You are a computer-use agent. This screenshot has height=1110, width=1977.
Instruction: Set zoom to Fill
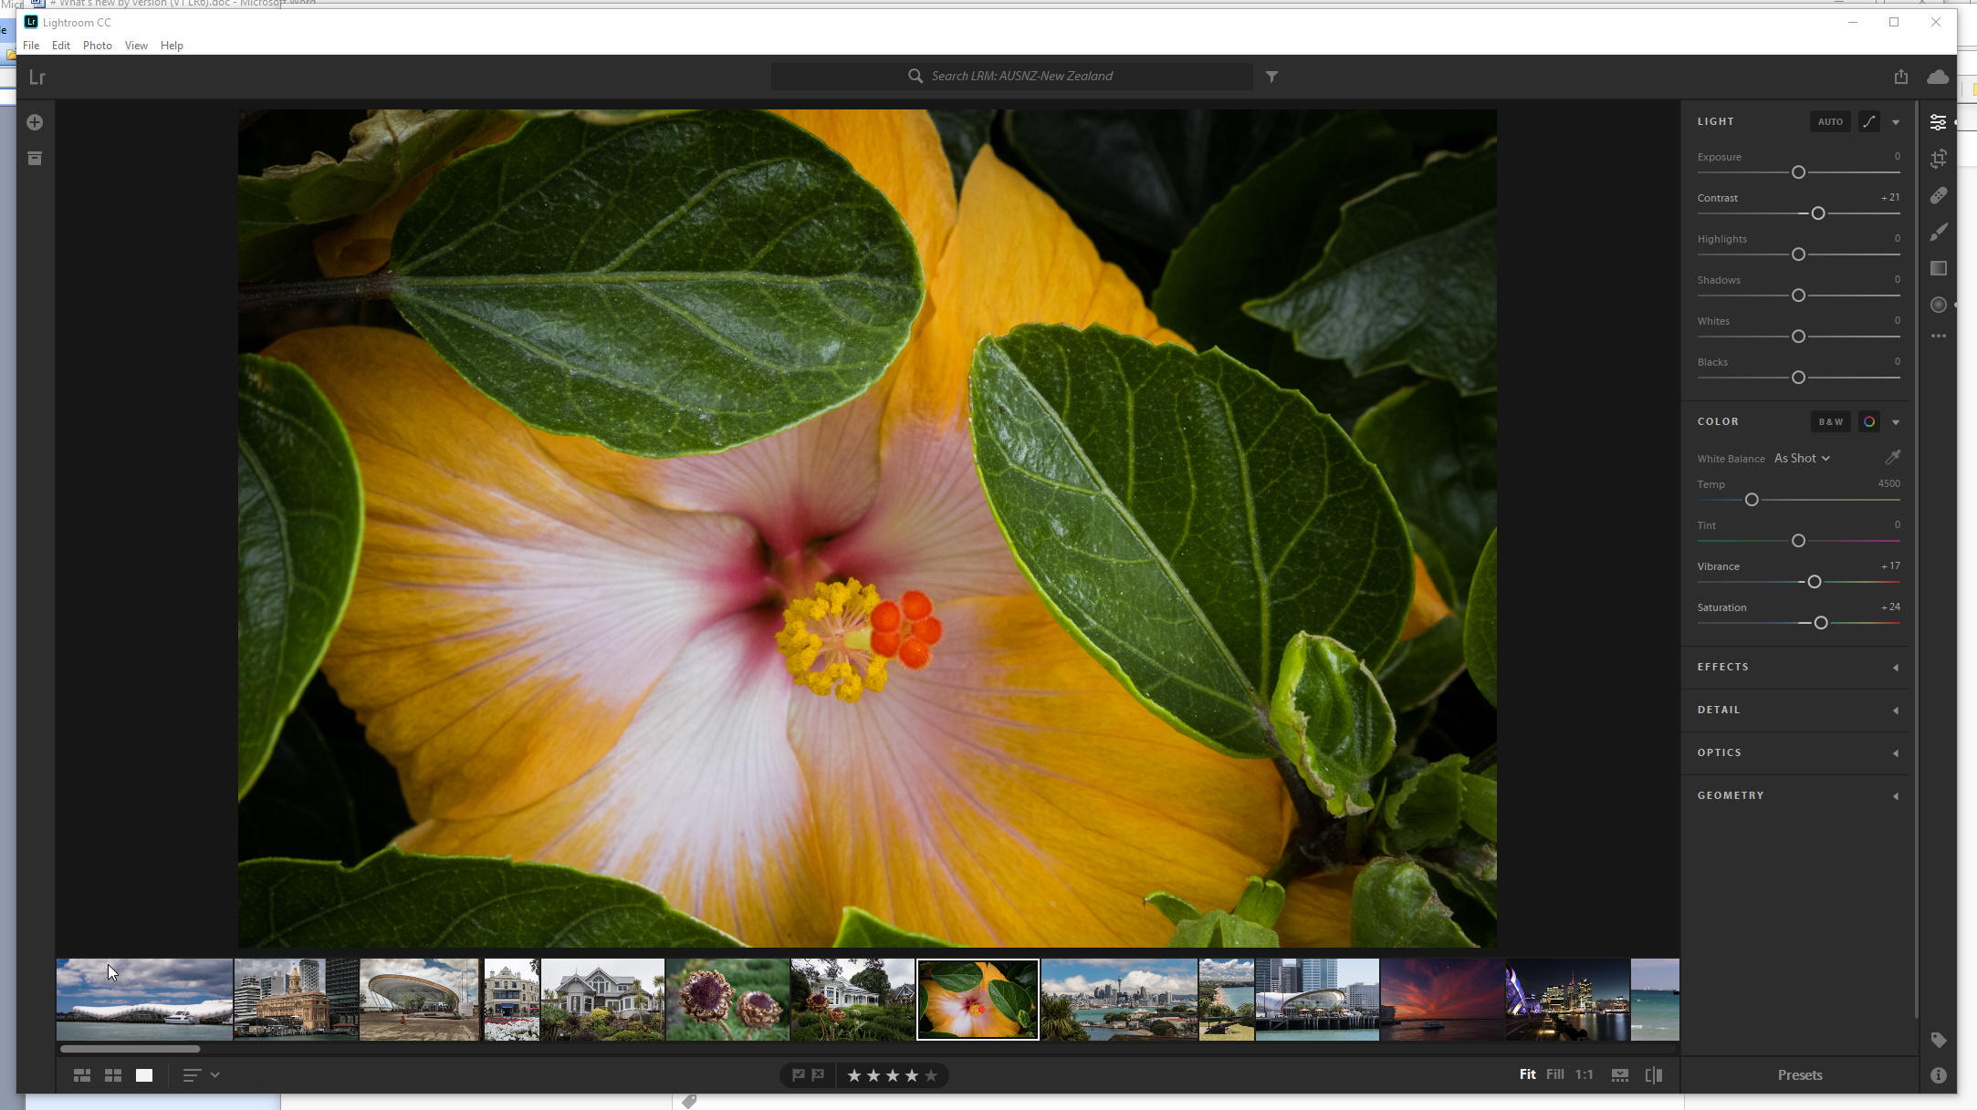point(1555,1074)
